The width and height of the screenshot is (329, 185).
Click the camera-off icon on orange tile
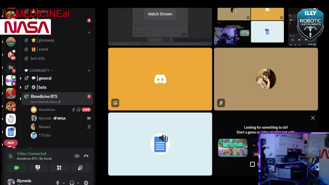click(x=115, y=103)
